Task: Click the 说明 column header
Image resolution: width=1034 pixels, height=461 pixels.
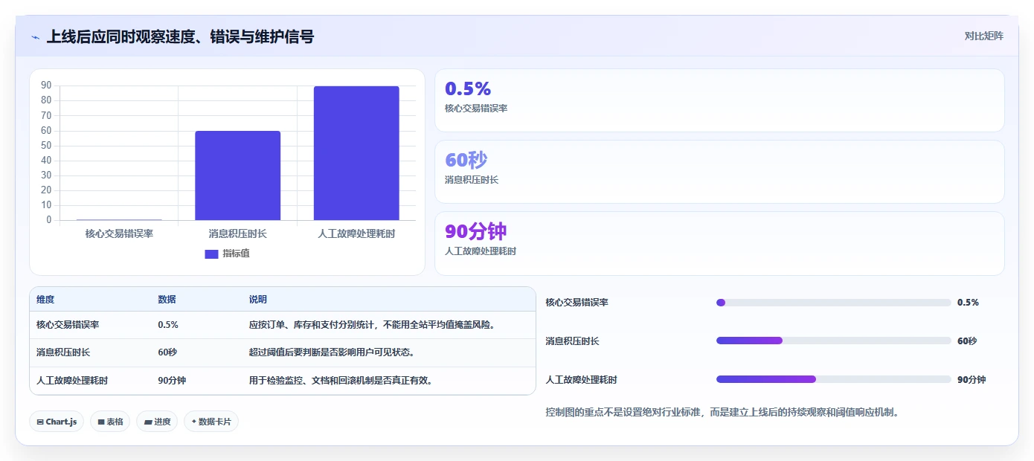Action: pyautogui.click(x=257, y=300)
